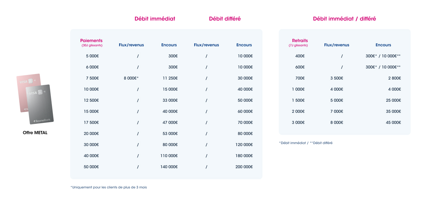Click the 45 000€ withdrawal encours value
This screenshot has height=206, width=427.
click(393, 123)
